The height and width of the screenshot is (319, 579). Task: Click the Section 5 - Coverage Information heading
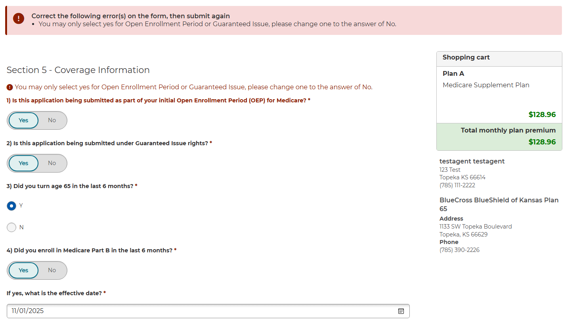point(78,70)
